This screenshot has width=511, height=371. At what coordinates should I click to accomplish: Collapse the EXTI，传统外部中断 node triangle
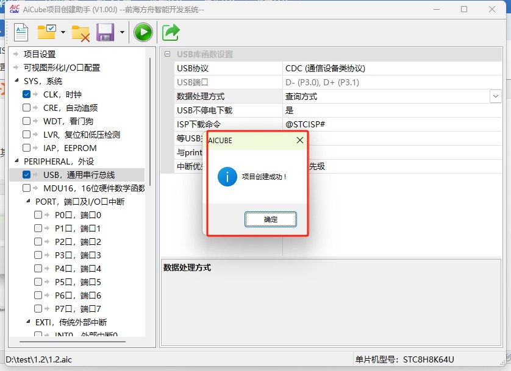pyautogui.click(x=28, y=322)
